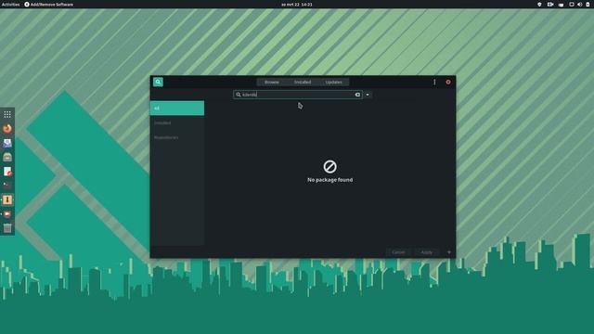Open the screen recorder icon in dock

pos(7,214)
